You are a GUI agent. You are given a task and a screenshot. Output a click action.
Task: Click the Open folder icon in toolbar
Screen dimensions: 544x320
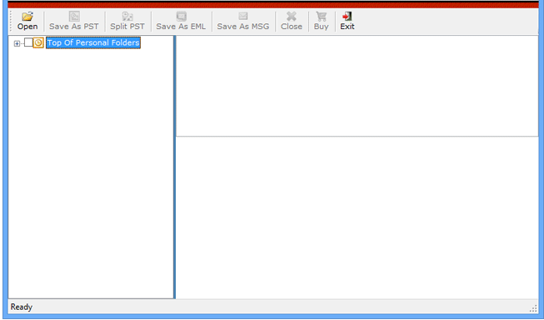27,16
